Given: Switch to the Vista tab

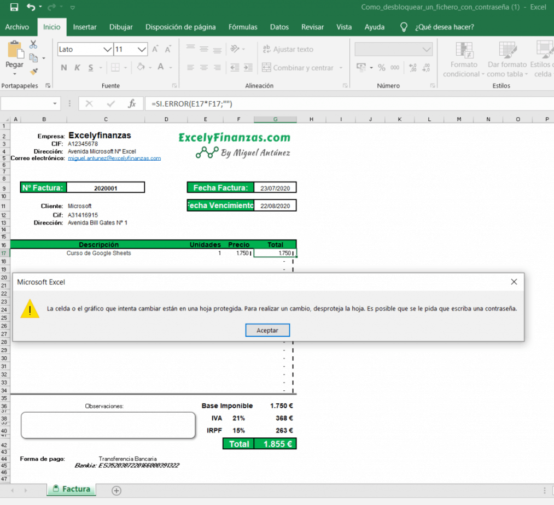Looking at the screenshot, I should click(x=344, y=27).
